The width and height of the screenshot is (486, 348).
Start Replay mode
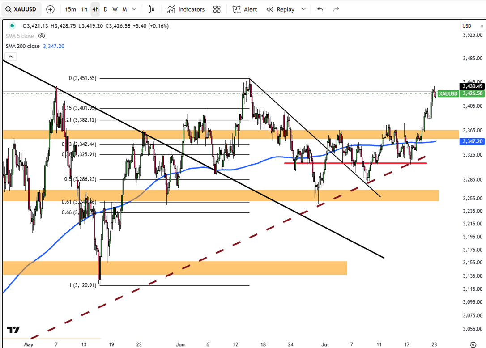click(x=281, y=9)
